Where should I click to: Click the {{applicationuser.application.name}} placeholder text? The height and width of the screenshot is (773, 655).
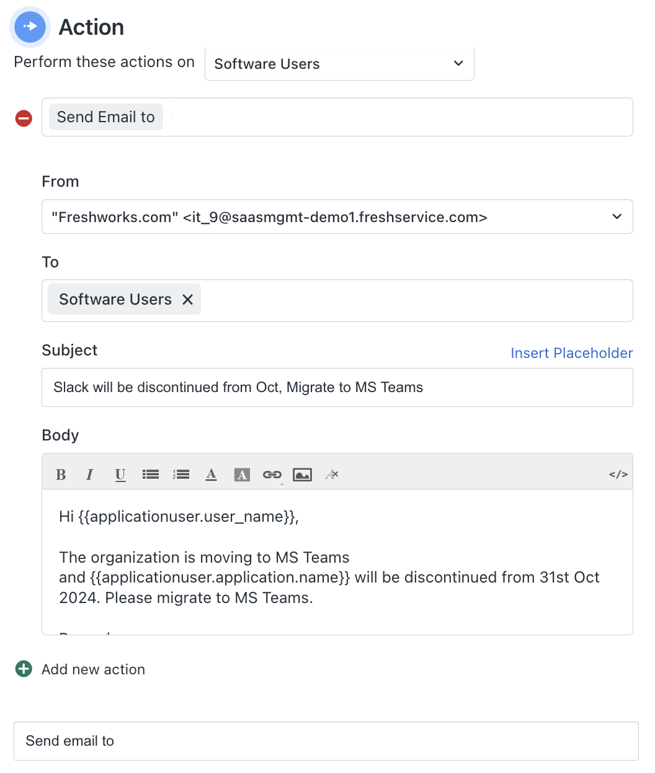coord(220,578)
